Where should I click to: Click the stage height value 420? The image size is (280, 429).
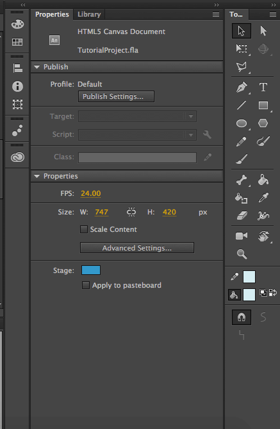click(169, 212)
